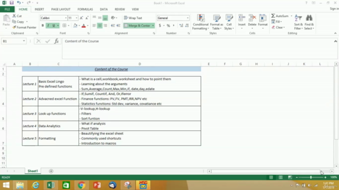
Task: Decrease the indent in the Alignment group
Action: tap(113, 25)
